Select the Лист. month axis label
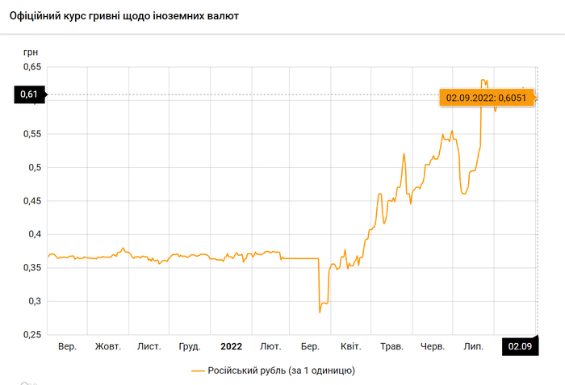The width and height of the screenshot is (565, 385). [149, 346]
